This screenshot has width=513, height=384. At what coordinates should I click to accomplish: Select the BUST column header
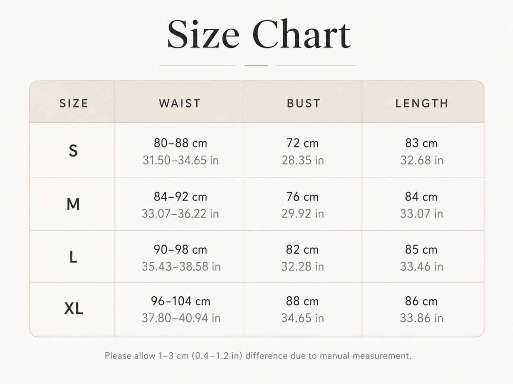coord(303,103)
